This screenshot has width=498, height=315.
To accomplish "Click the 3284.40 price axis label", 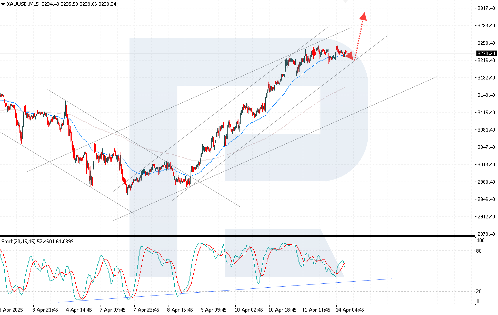I will tap(486, 26).
